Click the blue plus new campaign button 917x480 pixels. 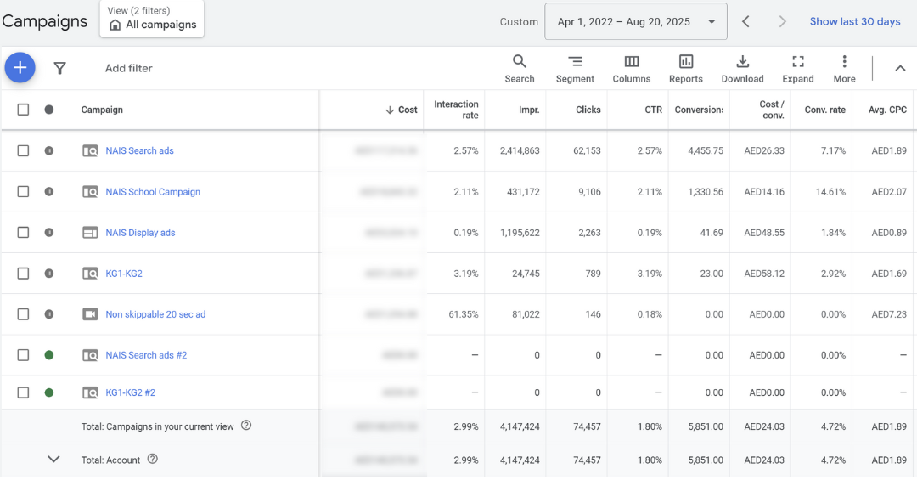20,68
